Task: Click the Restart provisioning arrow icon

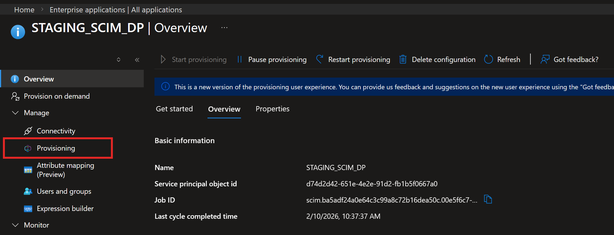Action: point(320,59)
